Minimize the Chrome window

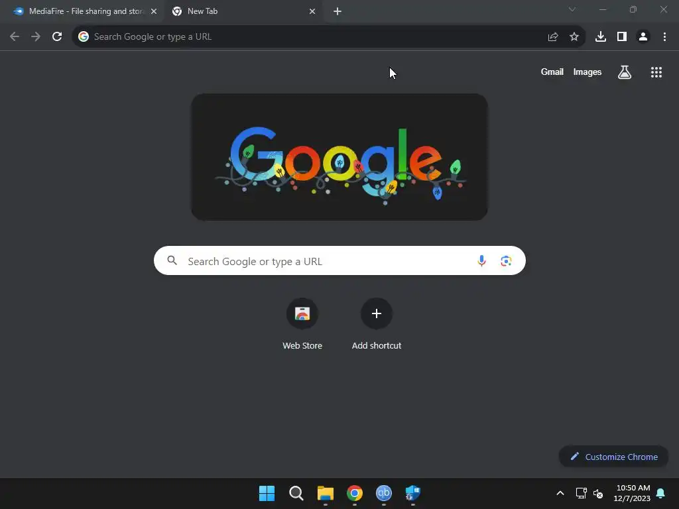click(x=602, y=9)
